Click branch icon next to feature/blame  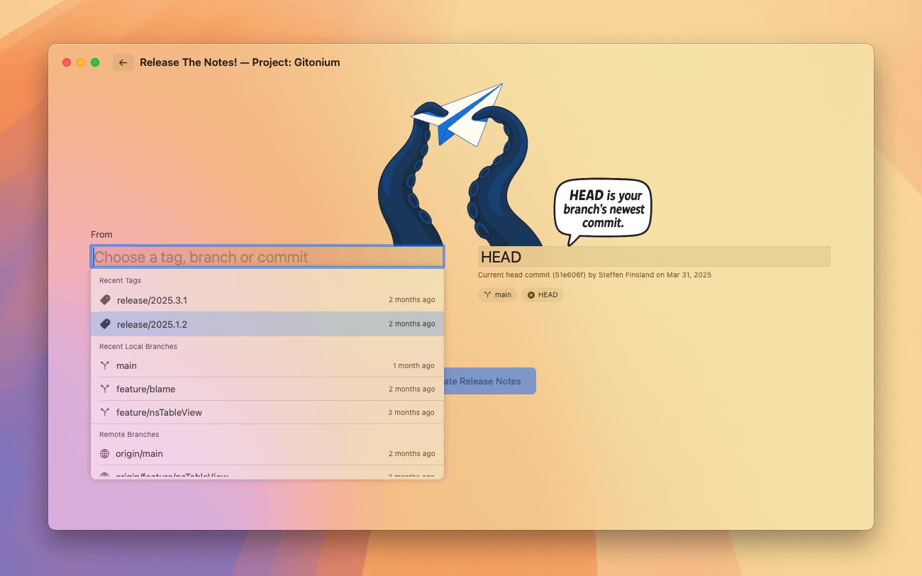(x=105, y=389)
